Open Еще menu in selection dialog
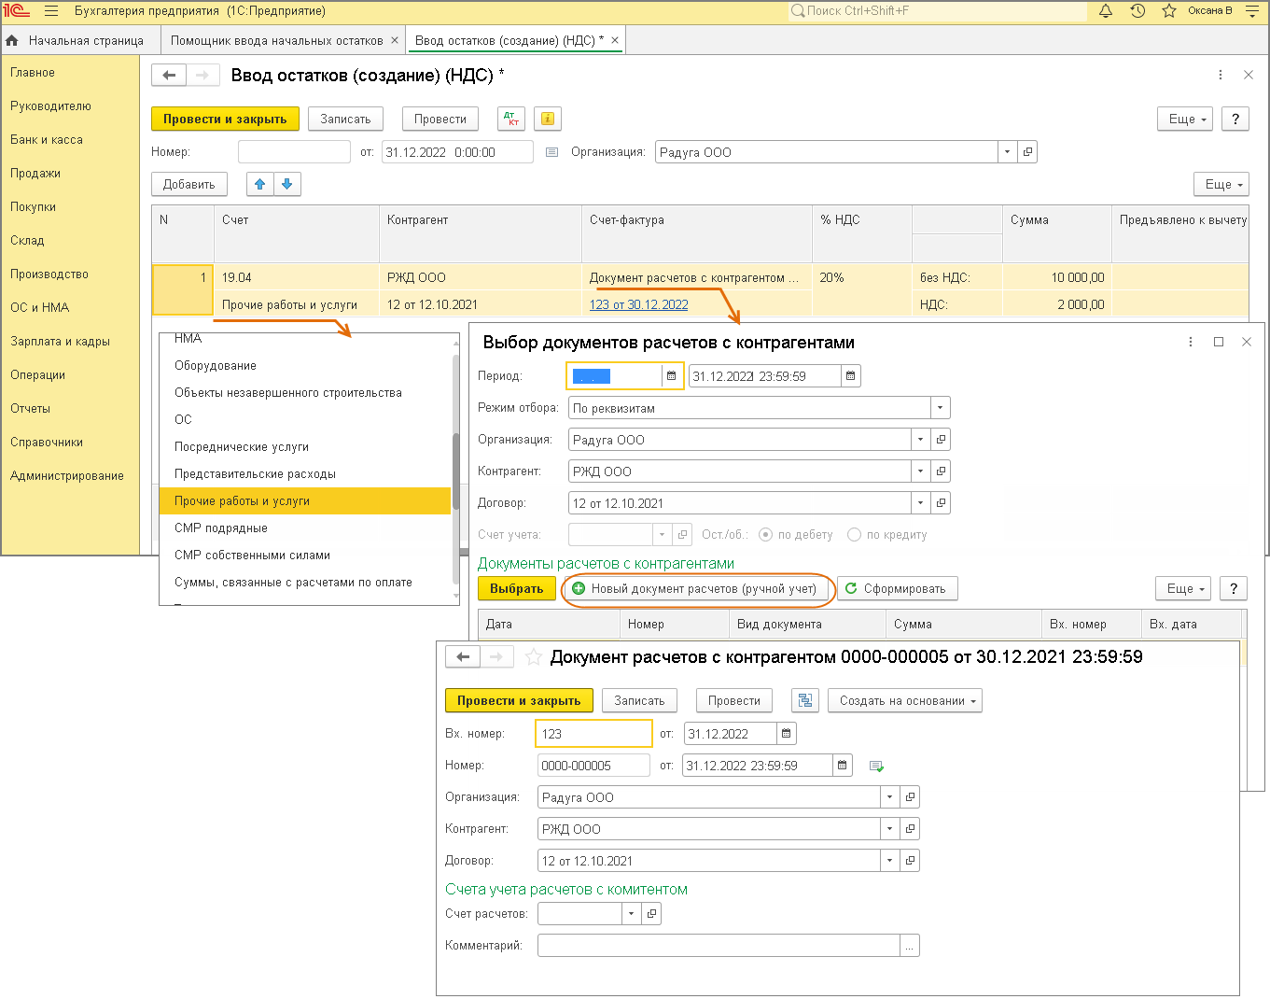The image size is (1270, 999). (1183, 588)
